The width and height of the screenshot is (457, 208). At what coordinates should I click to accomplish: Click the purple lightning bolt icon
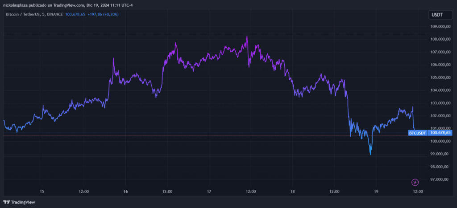click(x=415, y=183)
